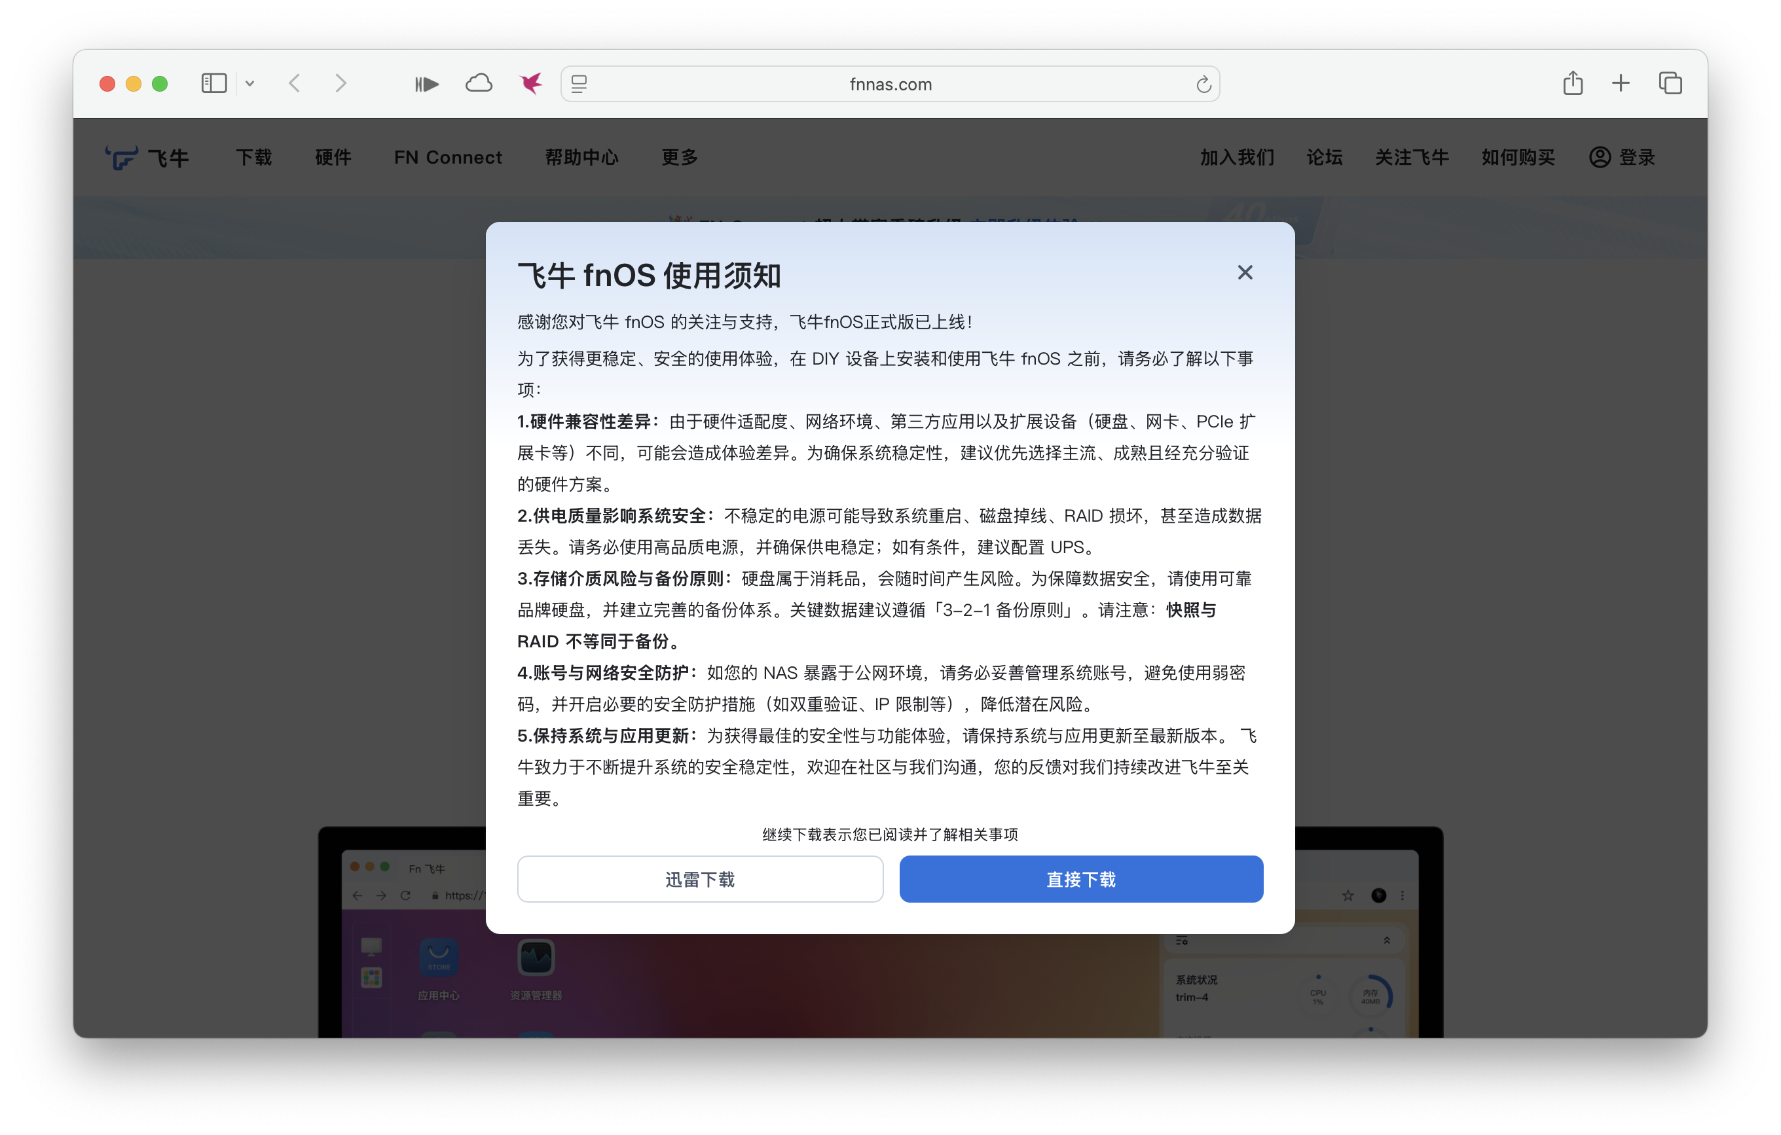Select the 硬件 navigation item
The width and height of the screenshot is (1781, 1135).
pyautogui.click(x=333, y=156)
